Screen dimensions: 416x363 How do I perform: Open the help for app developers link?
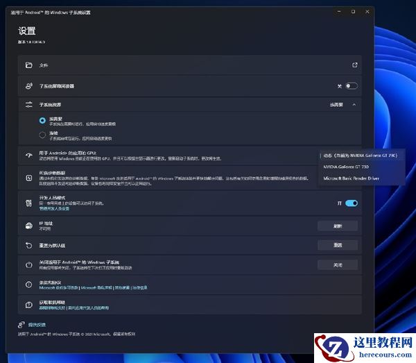point(88,308)
